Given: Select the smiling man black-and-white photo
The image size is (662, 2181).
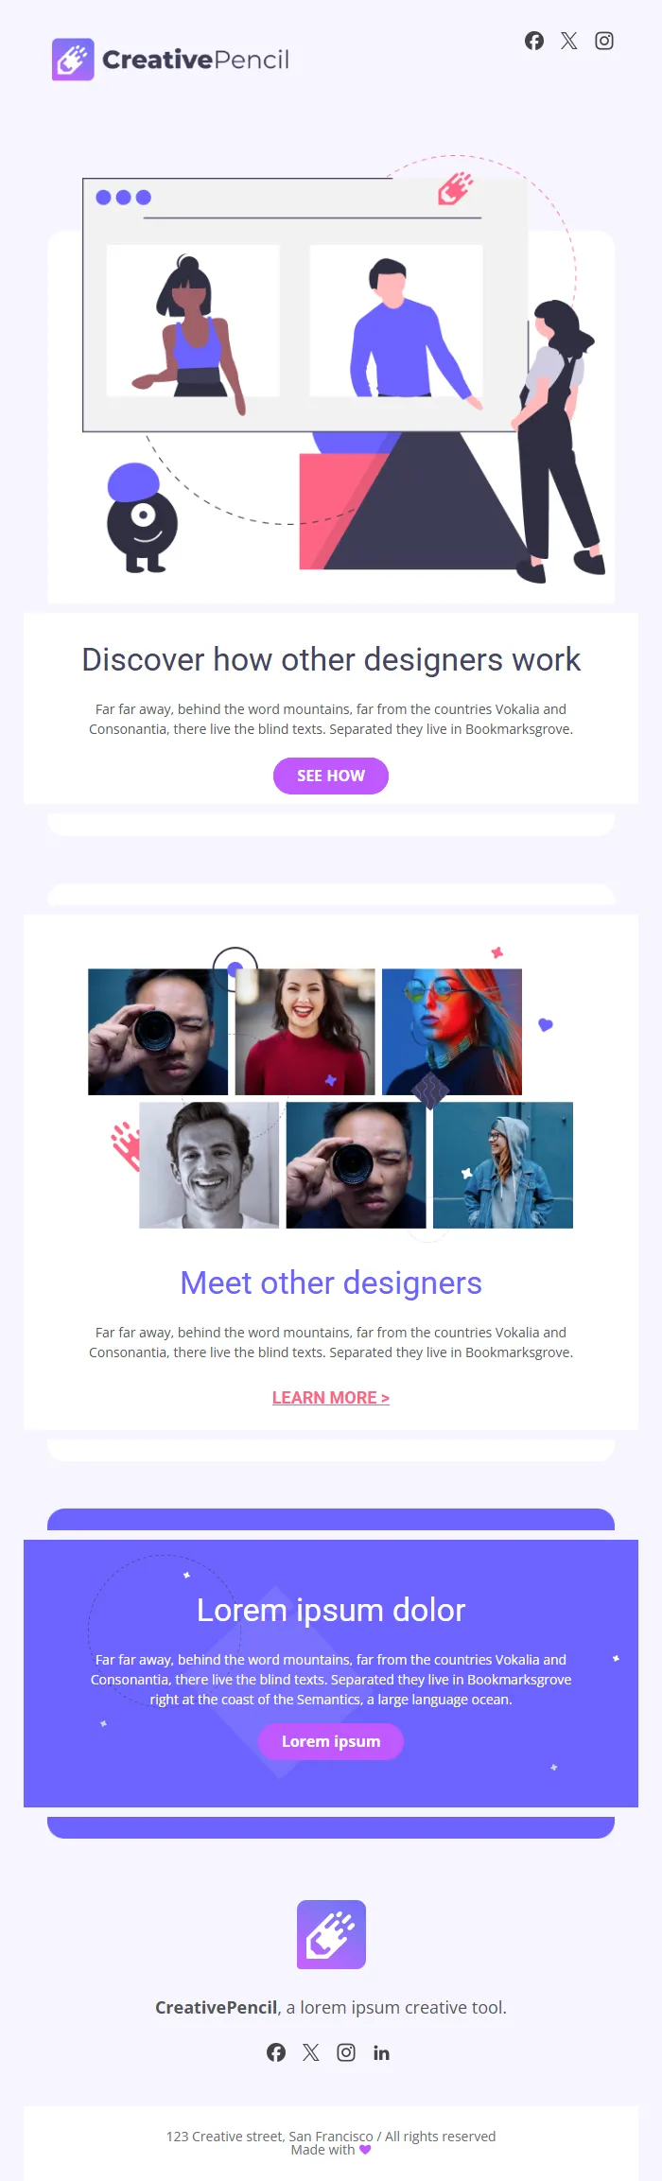Looking at the screenshot, I should 209,1165.
